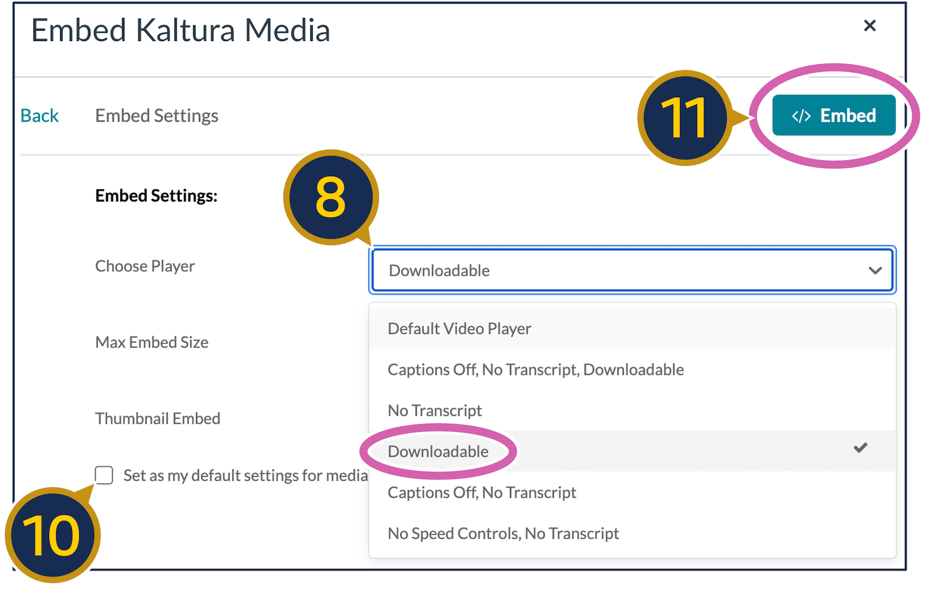Open the Choose Player dropdown
Image resolution: width=925 pixels, height=589 pixels.
(632, 270)
